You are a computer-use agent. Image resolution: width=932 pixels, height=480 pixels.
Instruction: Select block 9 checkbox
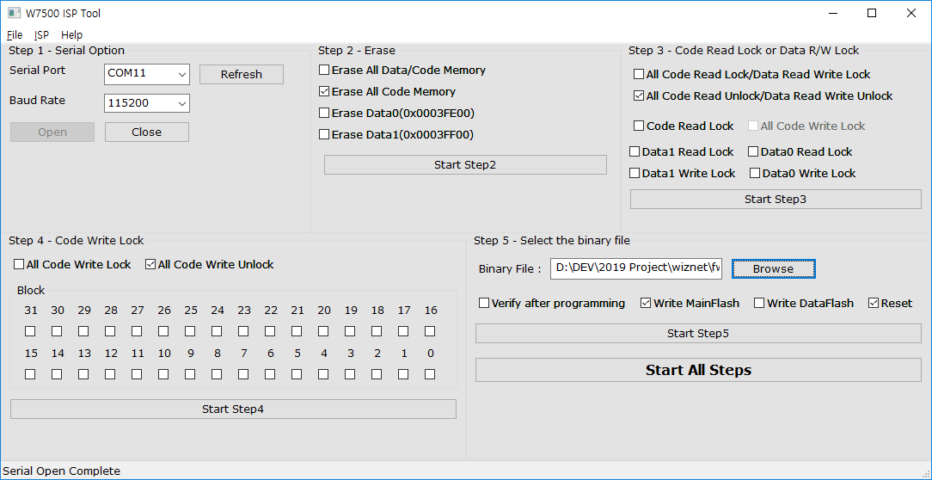pyautogui.click(x=190, y=375)
